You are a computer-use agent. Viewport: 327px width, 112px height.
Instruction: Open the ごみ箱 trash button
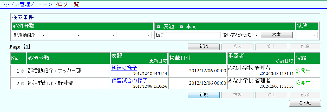[x=305, y=103]
